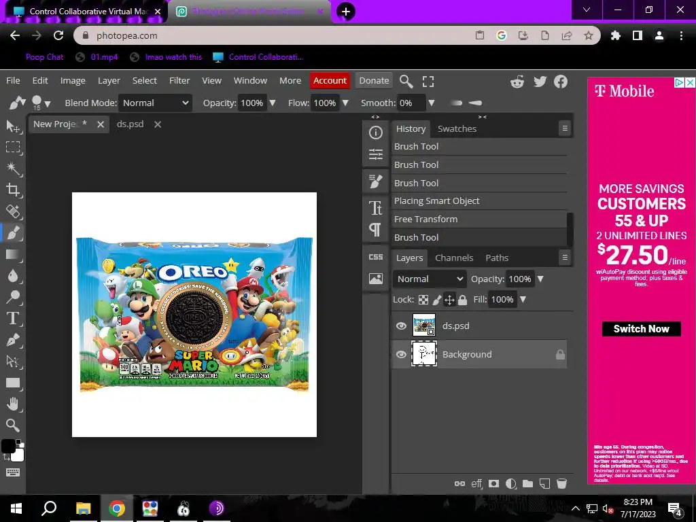Viewport: 696px width, 522px height.
Task: Select the Move tool
Action: [x=13, y=126]
